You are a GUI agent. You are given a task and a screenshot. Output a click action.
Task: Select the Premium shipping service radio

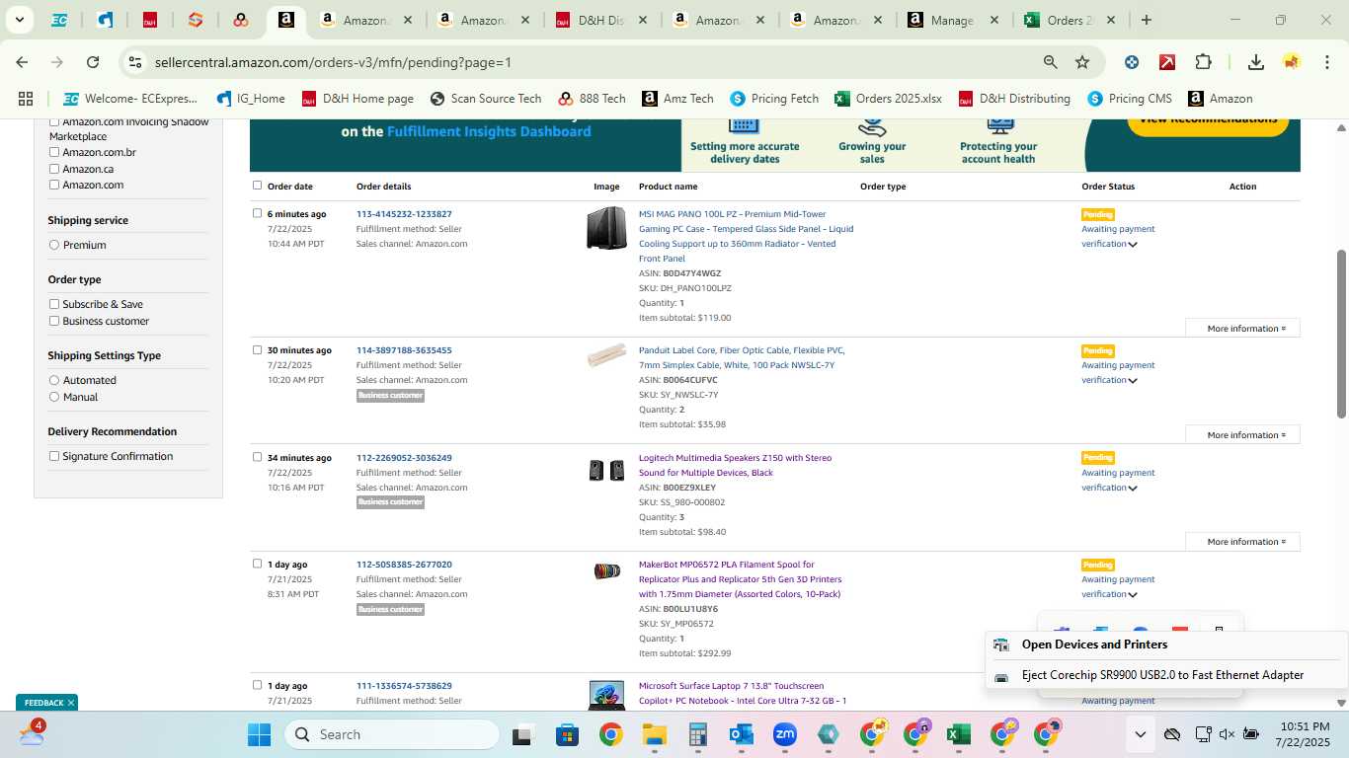[54, 245]
